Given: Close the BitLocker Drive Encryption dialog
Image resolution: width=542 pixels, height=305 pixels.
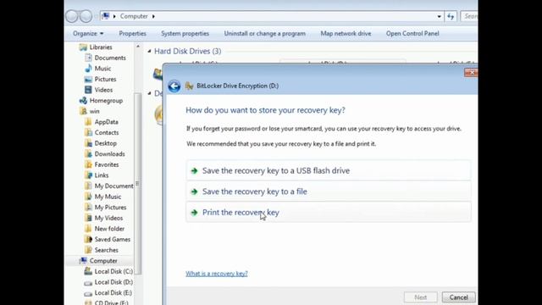Looking at the screenshot, I should tap(471, 72).
